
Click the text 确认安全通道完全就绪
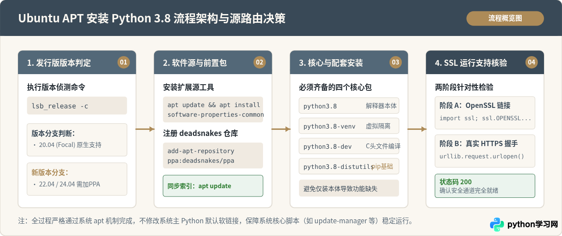[x=469, y=190]
